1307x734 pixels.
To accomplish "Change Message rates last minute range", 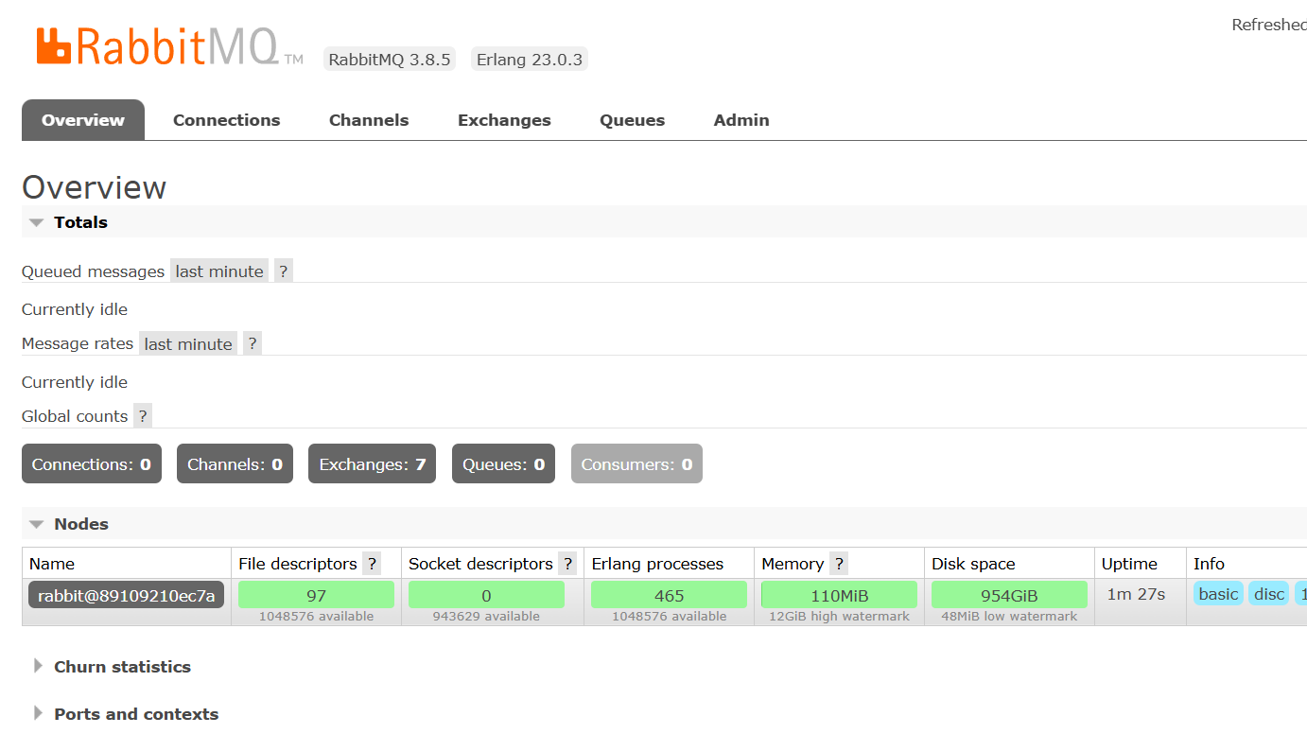I will (x=188, y=343).
